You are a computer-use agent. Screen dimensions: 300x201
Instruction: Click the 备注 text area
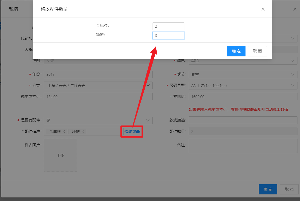(x=243, y=146)
